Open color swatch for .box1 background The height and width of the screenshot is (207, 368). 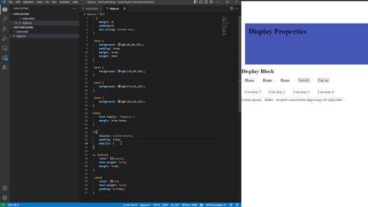click(x=119, y=45)
